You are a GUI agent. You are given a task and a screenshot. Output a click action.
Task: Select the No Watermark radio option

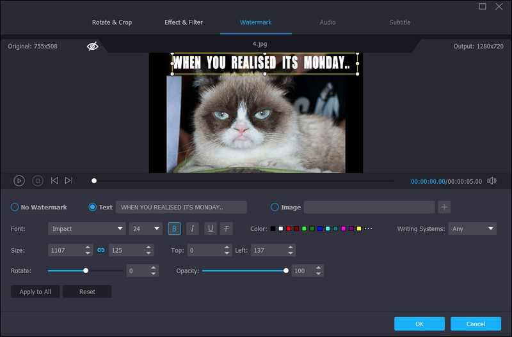click(x=15, y=207)
